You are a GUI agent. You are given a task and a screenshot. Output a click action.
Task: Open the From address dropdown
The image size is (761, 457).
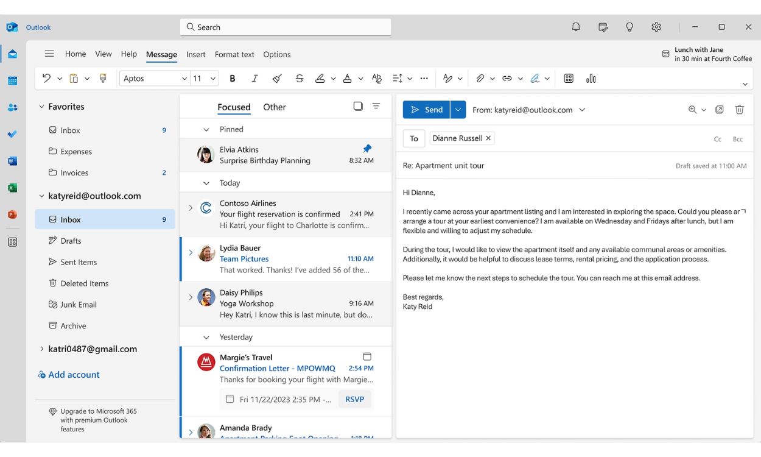click(x=582, y=110)
